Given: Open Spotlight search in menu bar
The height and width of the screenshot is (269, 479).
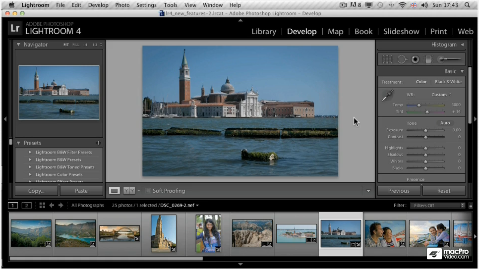Looking at the screenshot, I should click(467, 5).
